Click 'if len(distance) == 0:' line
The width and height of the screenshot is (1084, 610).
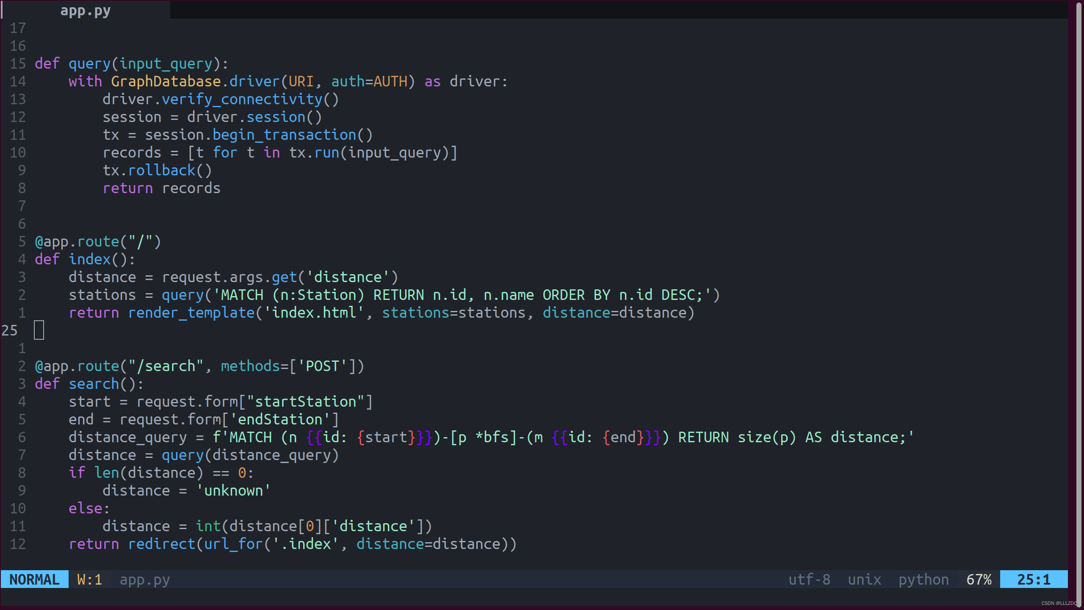coord(161,473)
